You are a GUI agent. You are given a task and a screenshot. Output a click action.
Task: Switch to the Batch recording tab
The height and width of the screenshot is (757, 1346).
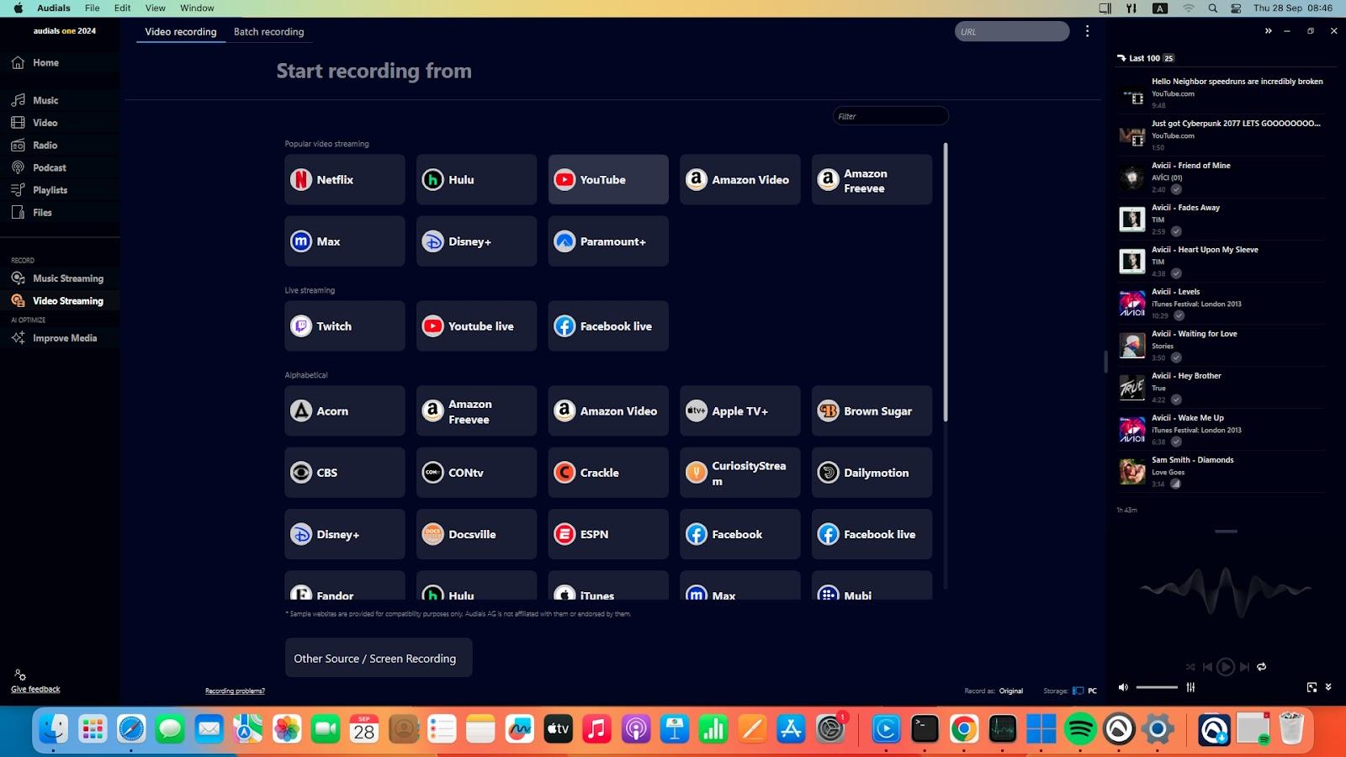click(268, 32)
